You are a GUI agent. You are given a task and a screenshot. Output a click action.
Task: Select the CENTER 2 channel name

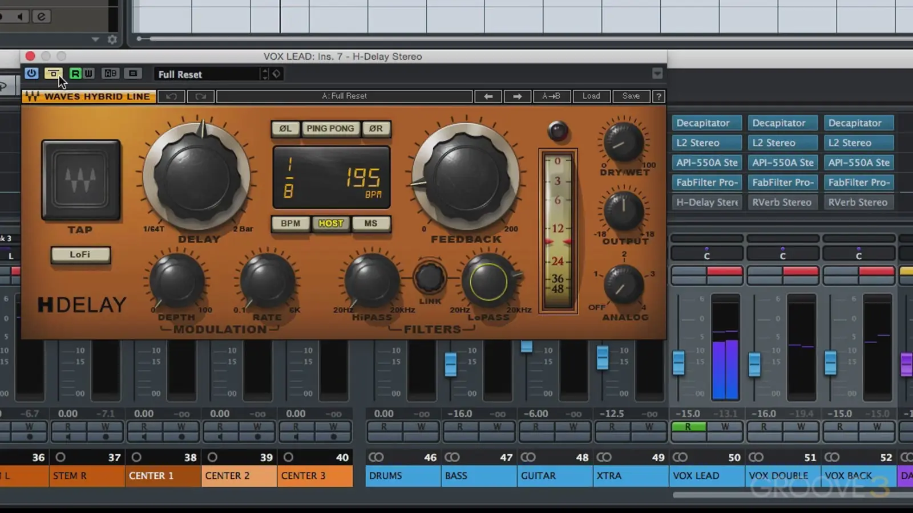(240, 476)
